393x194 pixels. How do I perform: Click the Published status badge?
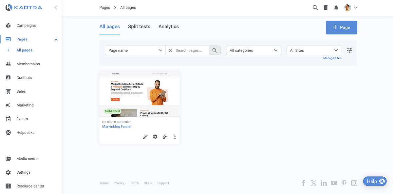pyautogui.click(x=112, y=111)
